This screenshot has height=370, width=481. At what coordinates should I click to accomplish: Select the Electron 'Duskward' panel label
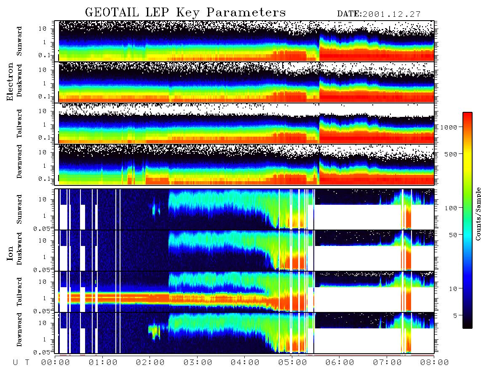pos(19,80)
